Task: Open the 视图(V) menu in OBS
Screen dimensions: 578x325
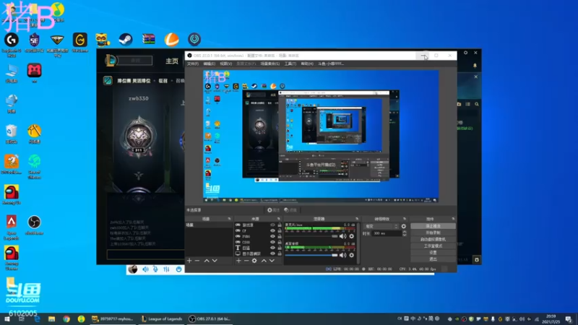Action: [226, 64]
